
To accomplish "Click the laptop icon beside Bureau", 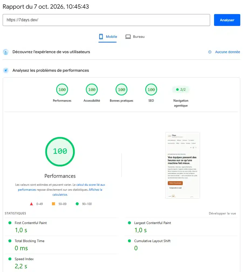I will point(128,37).
